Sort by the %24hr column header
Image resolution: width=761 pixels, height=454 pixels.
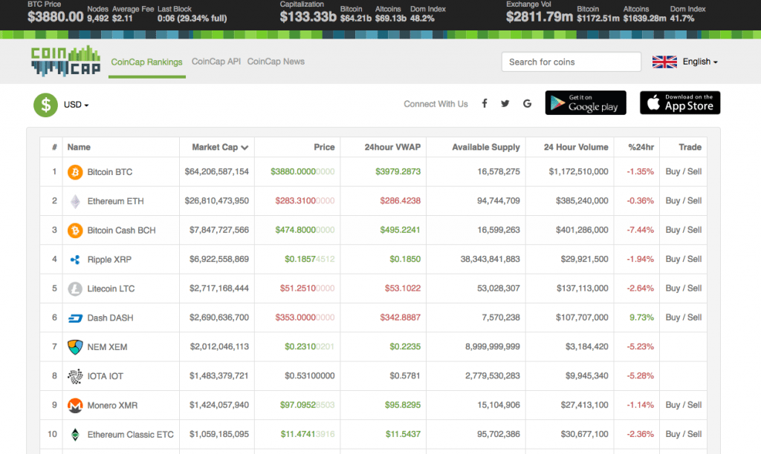tap(641, 148)
